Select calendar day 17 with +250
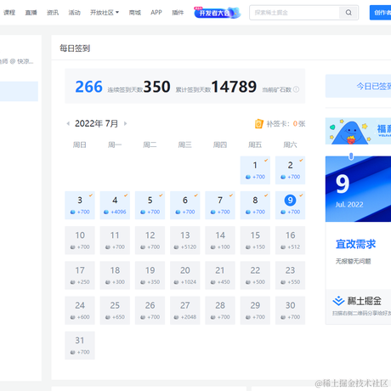 80,275
